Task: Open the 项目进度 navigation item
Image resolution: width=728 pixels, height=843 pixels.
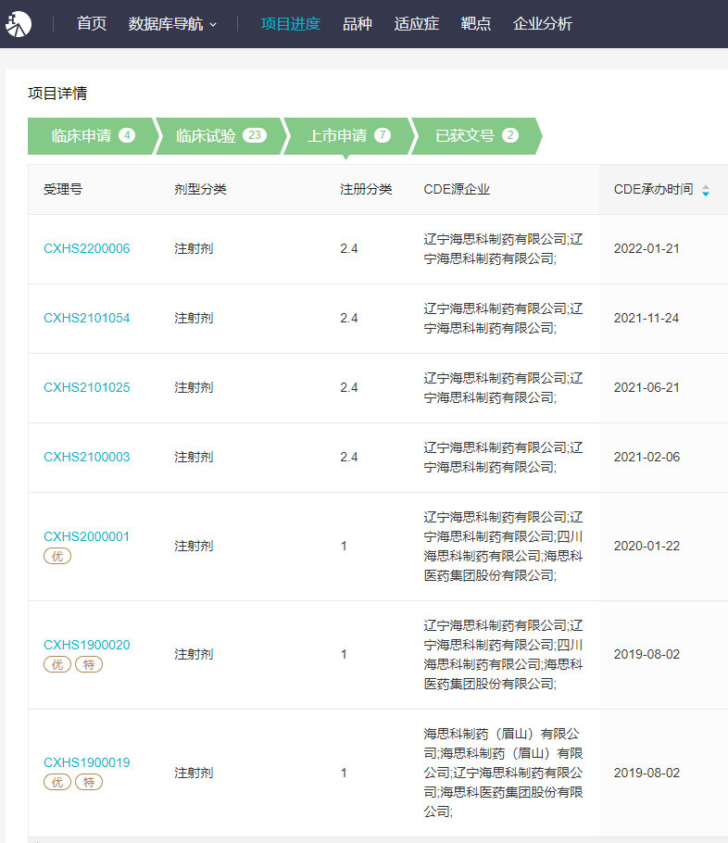Action: pos(290,24)
